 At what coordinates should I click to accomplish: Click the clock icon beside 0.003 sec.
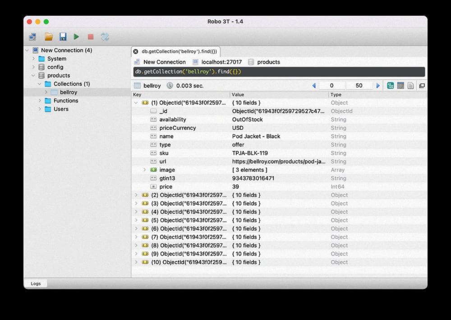click(170, 86)
